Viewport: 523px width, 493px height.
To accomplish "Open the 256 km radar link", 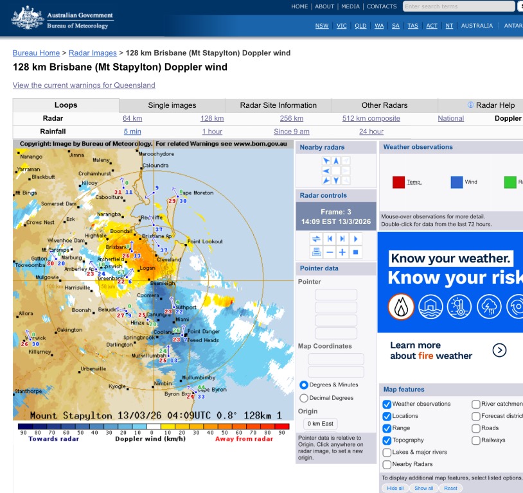I will point(291,118).
